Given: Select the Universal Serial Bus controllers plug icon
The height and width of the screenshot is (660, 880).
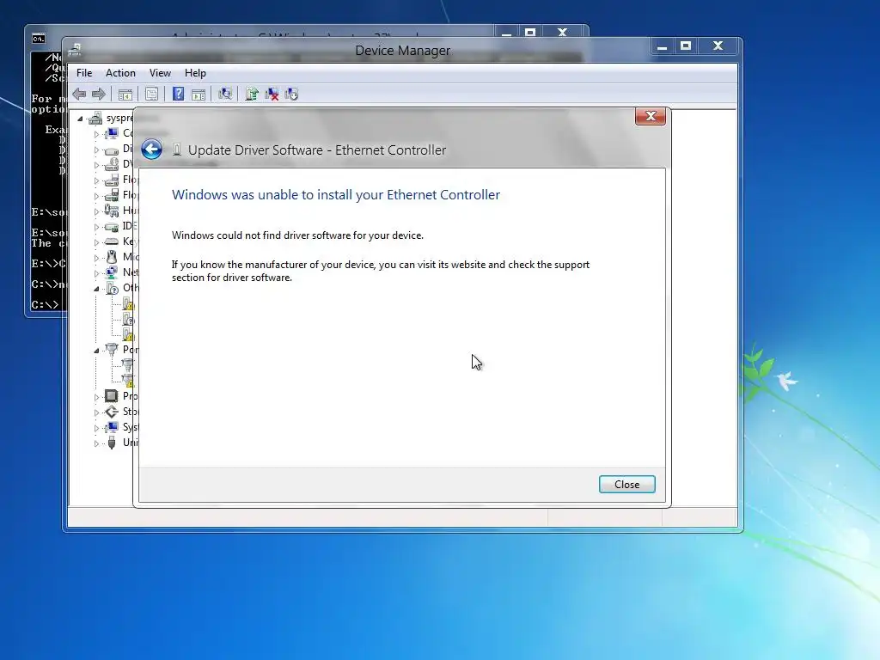Looking at the screenshot, I should coord(112,443).
